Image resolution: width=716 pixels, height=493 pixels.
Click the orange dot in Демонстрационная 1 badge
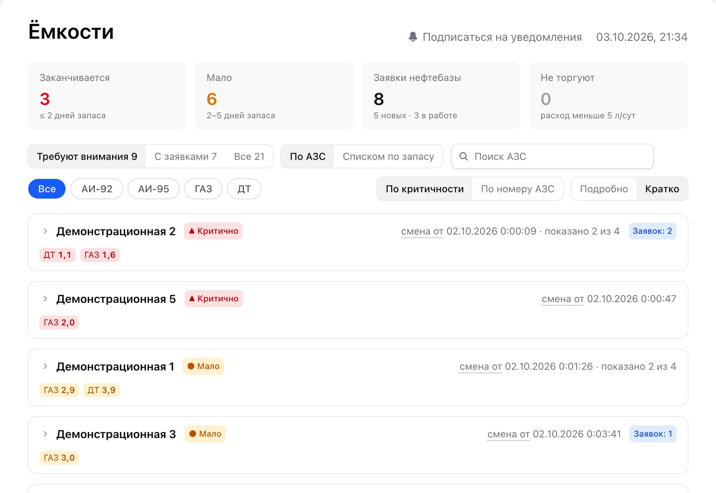pyautogui.click(x=191, y=366)
